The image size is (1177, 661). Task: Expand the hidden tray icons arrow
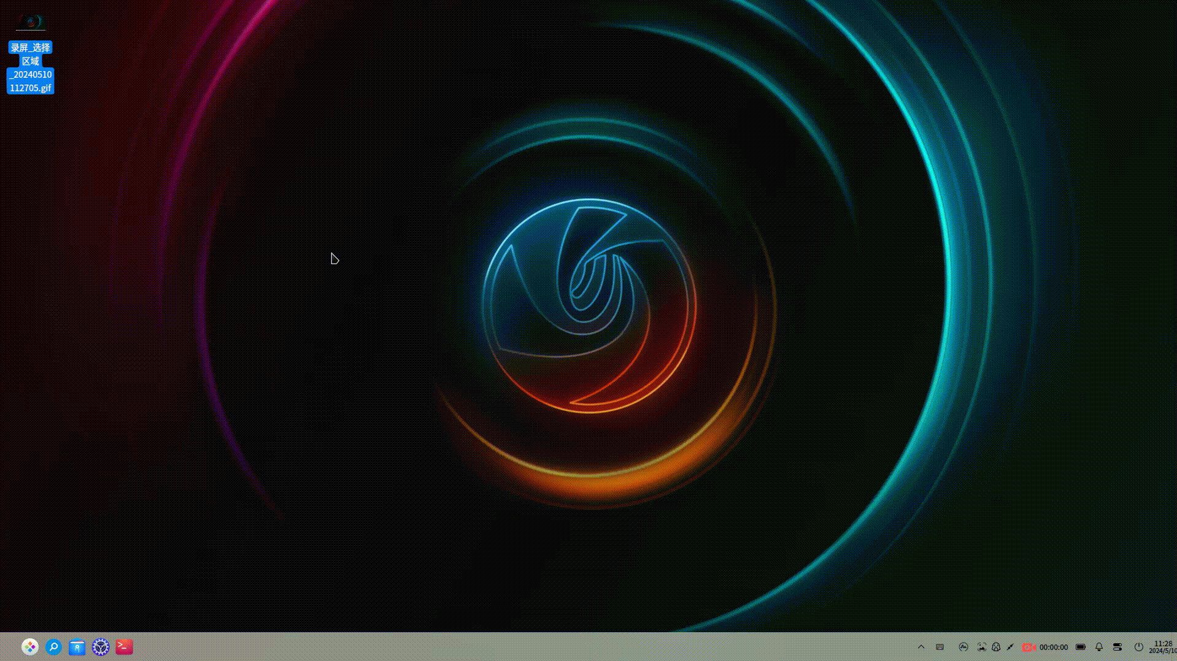pos(921,647)
